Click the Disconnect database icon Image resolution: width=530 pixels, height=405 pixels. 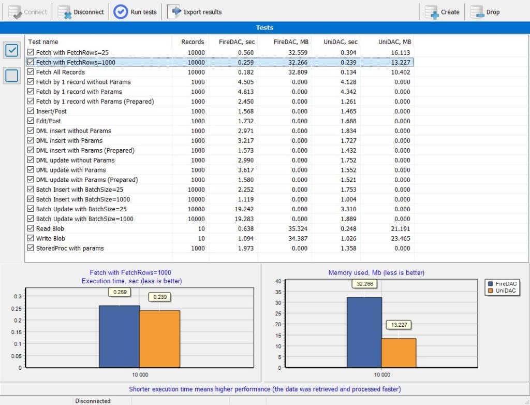pyautogui.click(x=64, y=12)
